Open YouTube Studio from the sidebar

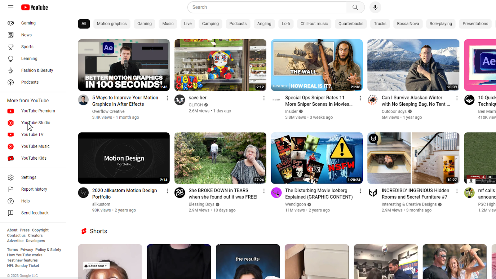pos(36,123)
